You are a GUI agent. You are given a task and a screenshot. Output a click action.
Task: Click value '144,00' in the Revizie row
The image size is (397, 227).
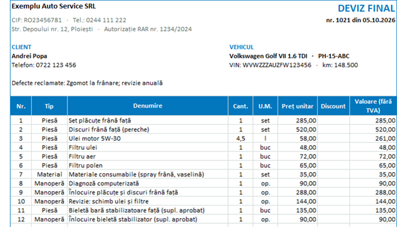(x=373, y=201)
